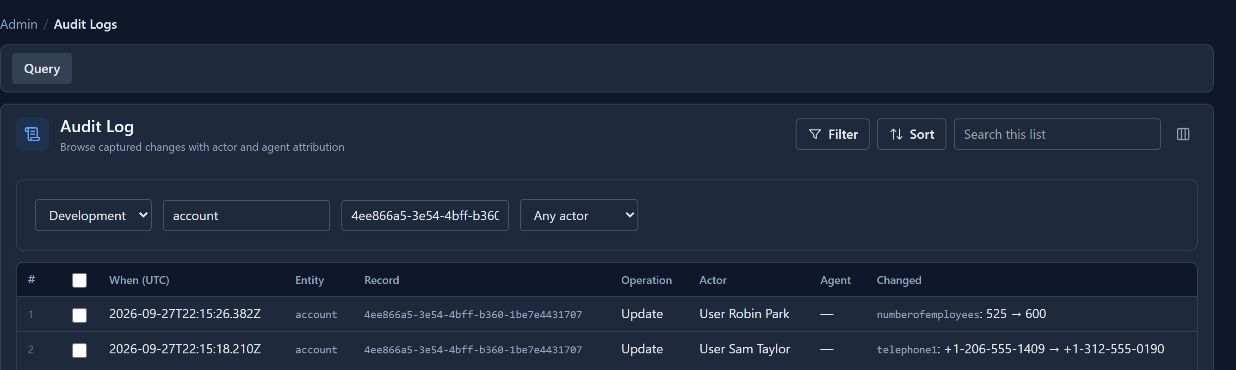This screenshot has height=370, width=1236.
Task: Click the account entity filter field
Action: [x=246, y=216]
